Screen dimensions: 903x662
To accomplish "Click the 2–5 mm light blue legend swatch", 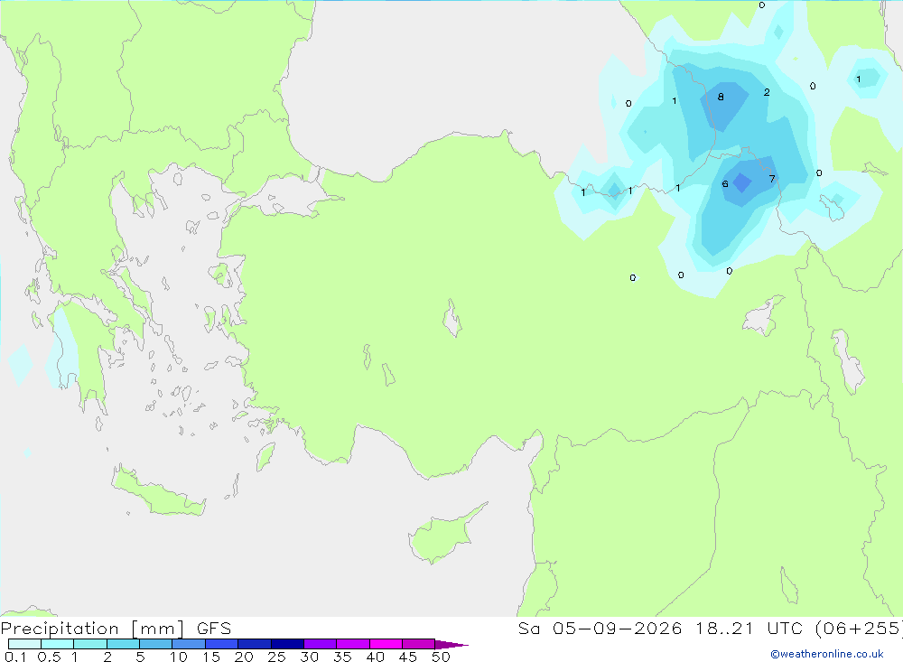I will tap(123, 644).
